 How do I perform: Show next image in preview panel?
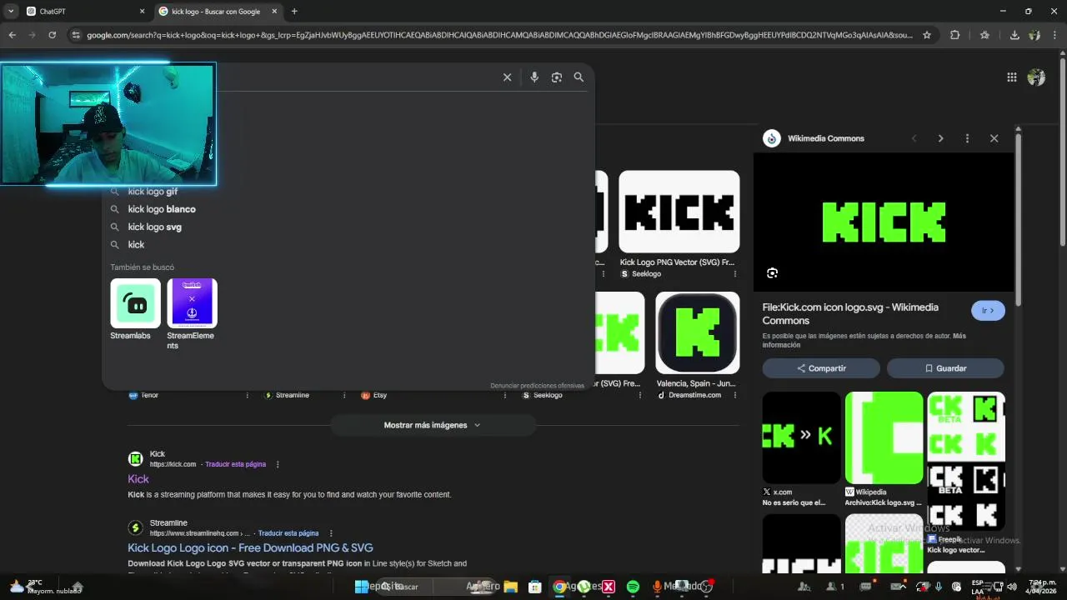coord(940,138)
